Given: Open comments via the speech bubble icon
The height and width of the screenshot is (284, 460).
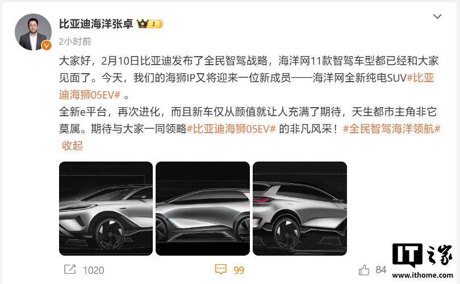Looking at the screenshot, I should click(220, 269).
